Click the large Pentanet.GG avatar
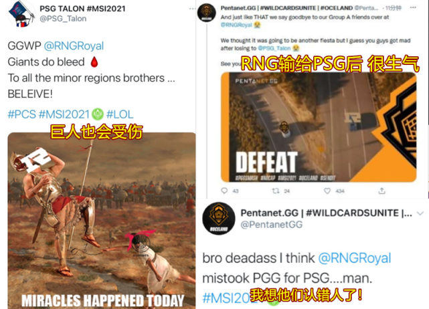The width and height of the screenshot is (429, 309). coord(219,219)
